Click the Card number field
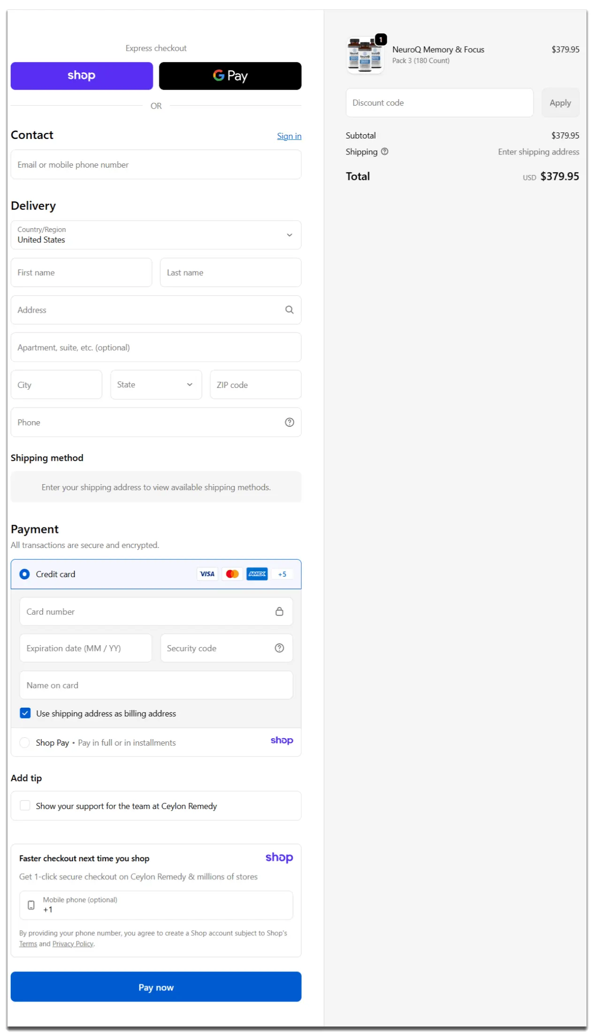The width and height of the screenshot is (594, 1034). (x=156, y=611)
